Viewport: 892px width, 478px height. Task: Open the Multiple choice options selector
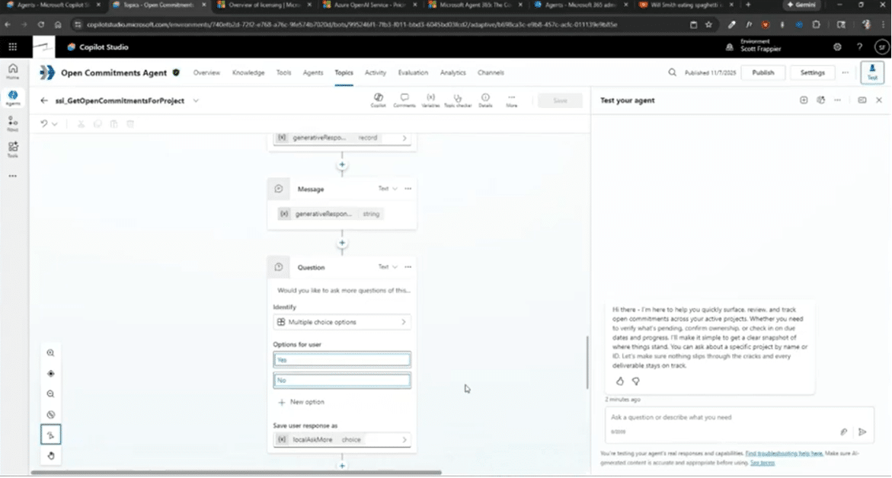(x=342, y=322)
